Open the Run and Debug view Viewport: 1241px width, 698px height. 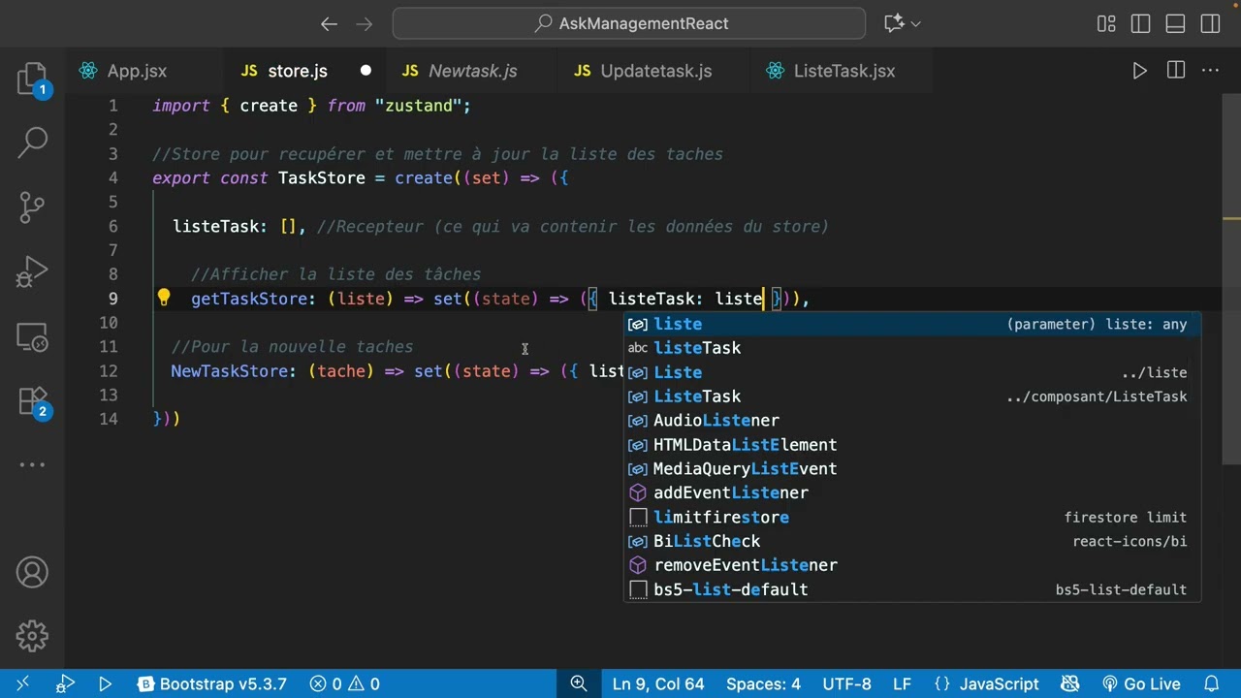pos(32,271)
